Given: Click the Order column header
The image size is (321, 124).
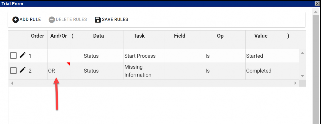Looking at the screenshot, I should click(x=38, y=36).
